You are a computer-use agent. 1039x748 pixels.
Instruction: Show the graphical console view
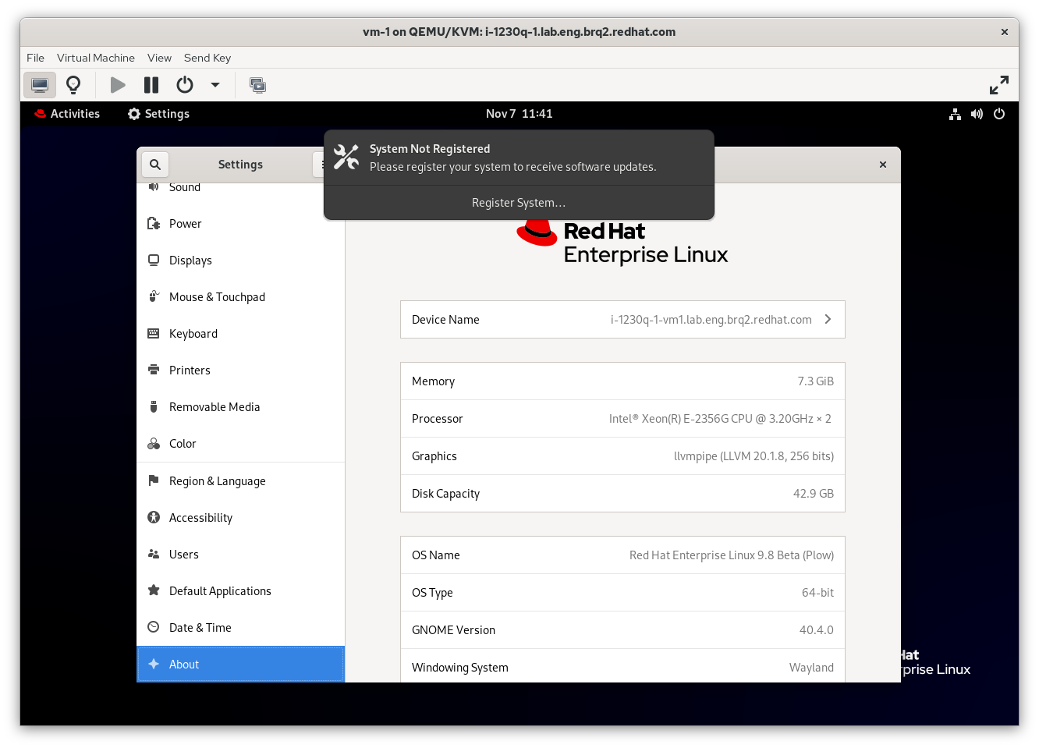[x=40, y=84]
